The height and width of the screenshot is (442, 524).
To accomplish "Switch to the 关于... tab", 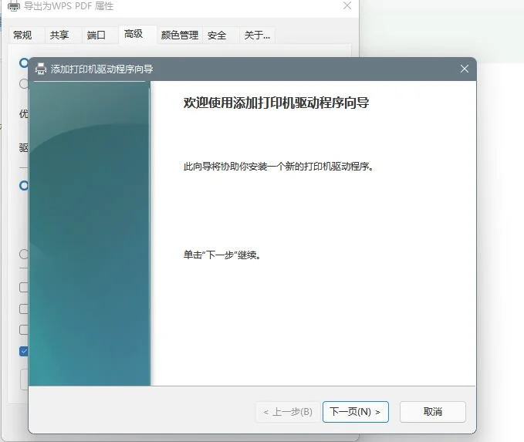I will point(257,35).
